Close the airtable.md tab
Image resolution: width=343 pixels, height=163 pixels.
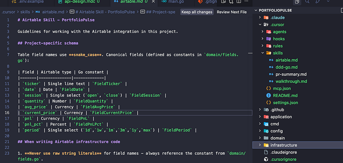click(x=153, y=2)
